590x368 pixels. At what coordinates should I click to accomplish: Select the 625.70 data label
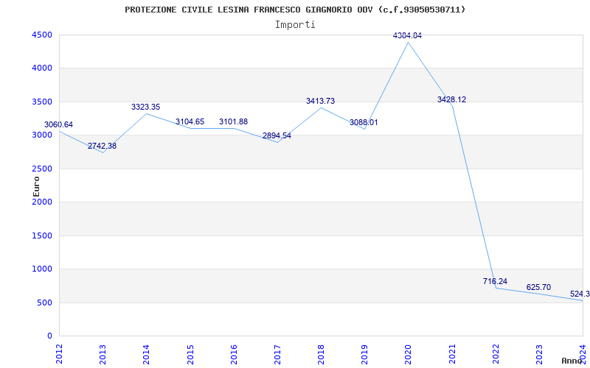click(x=539, y=287)
